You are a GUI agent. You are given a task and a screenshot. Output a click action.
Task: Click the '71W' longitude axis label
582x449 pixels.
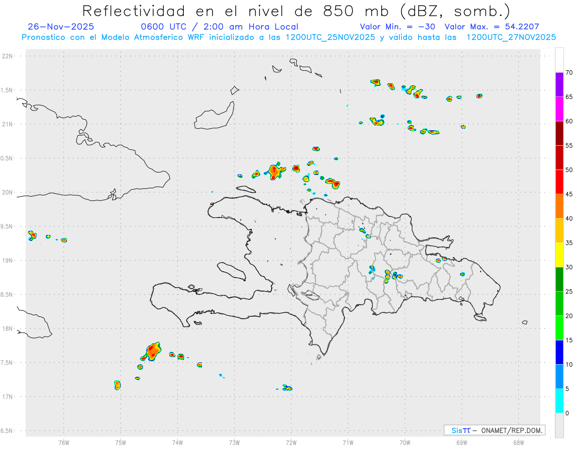coord(348,442)
